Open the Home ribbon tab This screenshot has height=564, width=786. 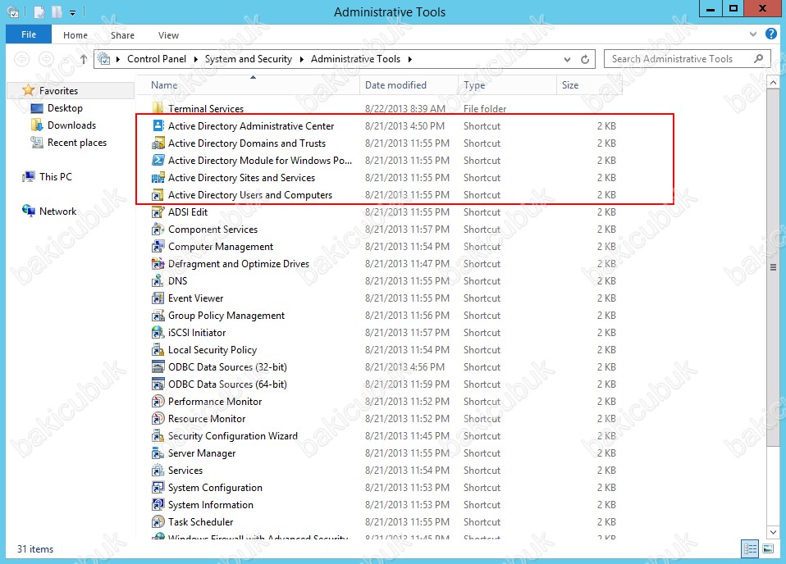75,35
